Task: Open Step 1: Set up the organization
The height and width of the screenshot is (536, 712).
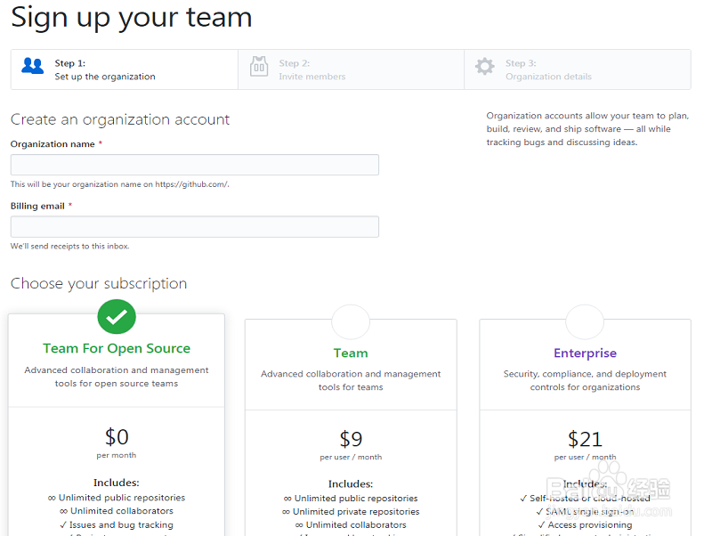Action: pos(105,70)
